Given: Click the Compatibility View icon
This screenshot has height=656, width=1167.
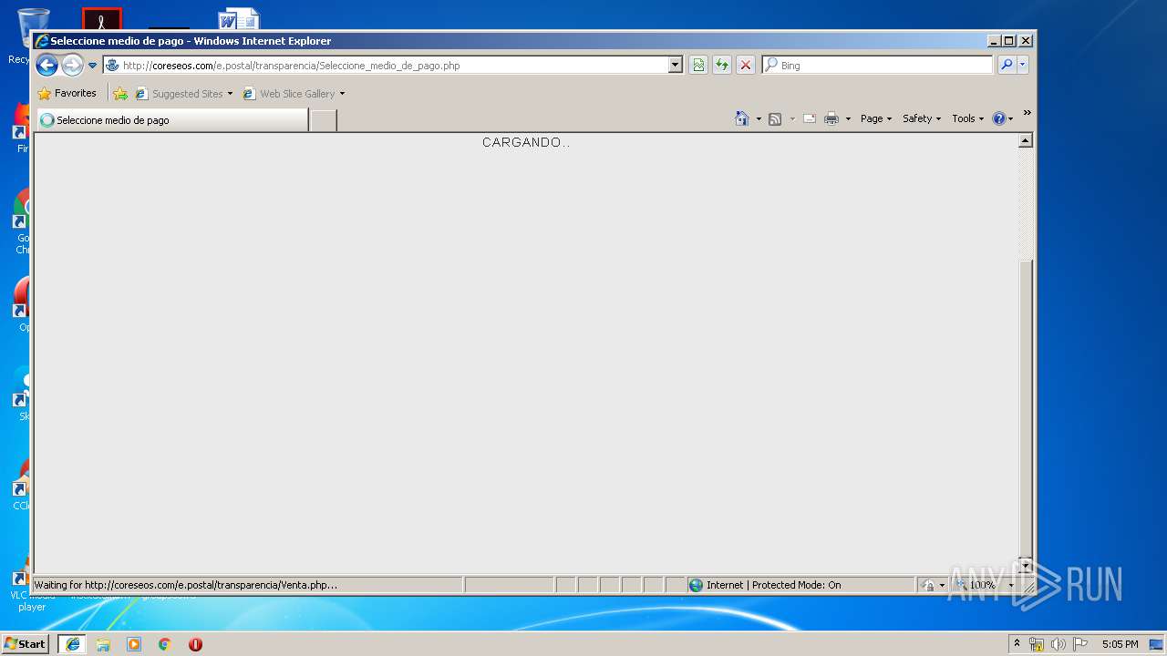Looking at the screenshot, I should [698, 65].
